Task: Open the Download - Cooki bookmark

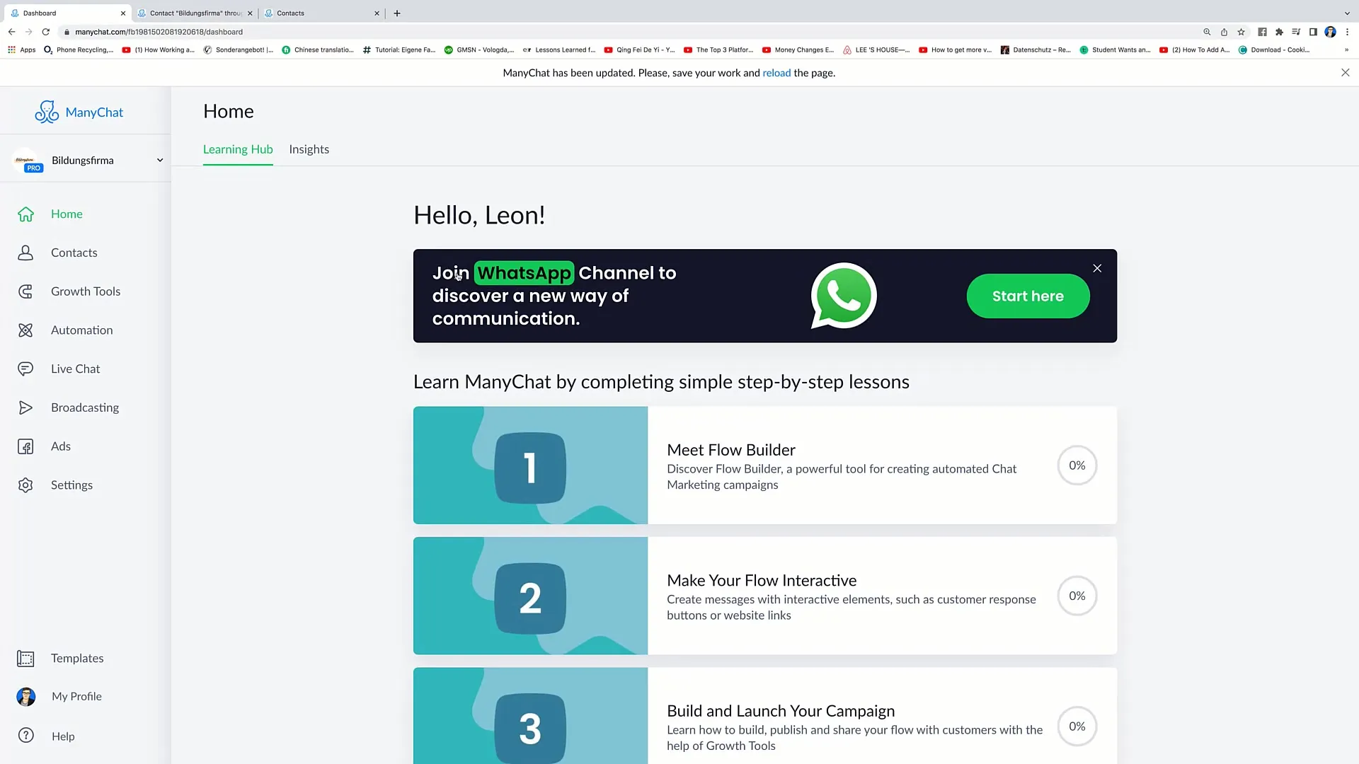Action: [x=1274, y=50]
